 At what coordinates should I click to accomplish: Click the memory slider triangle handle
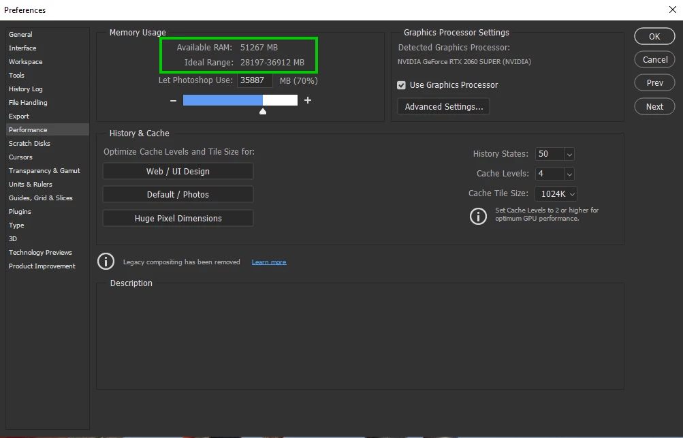[263, 112]
